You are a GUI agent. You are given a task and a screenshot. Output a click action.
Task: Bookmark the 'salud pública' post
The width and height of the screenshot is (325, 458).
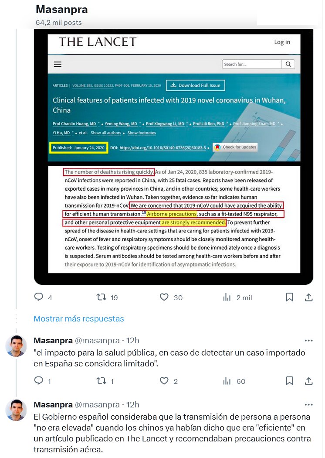click(289, 381)
